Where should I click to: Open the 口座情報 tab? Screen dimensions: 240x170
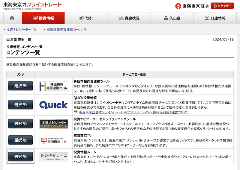tap(215, 18)
